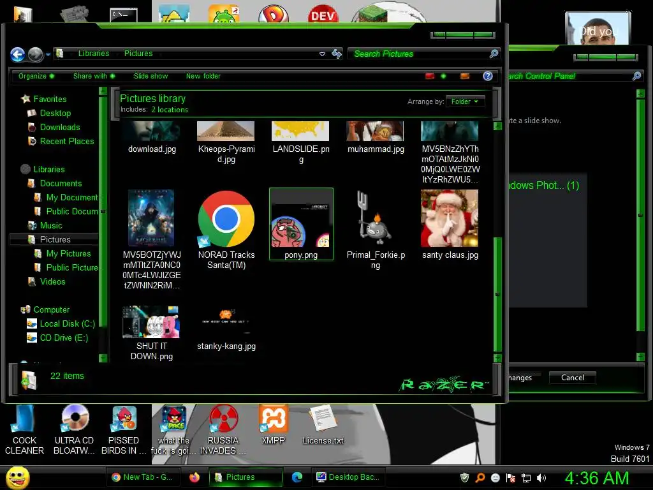The image size is (653, 490).
Task: Open the Share with menu
Action: click(x=94, y=76)
